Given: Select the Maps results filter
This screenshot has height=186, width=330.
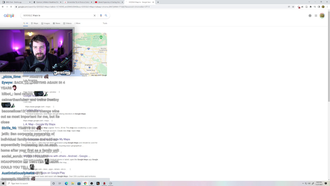Looking at the screenshot, I should [35, 23].
